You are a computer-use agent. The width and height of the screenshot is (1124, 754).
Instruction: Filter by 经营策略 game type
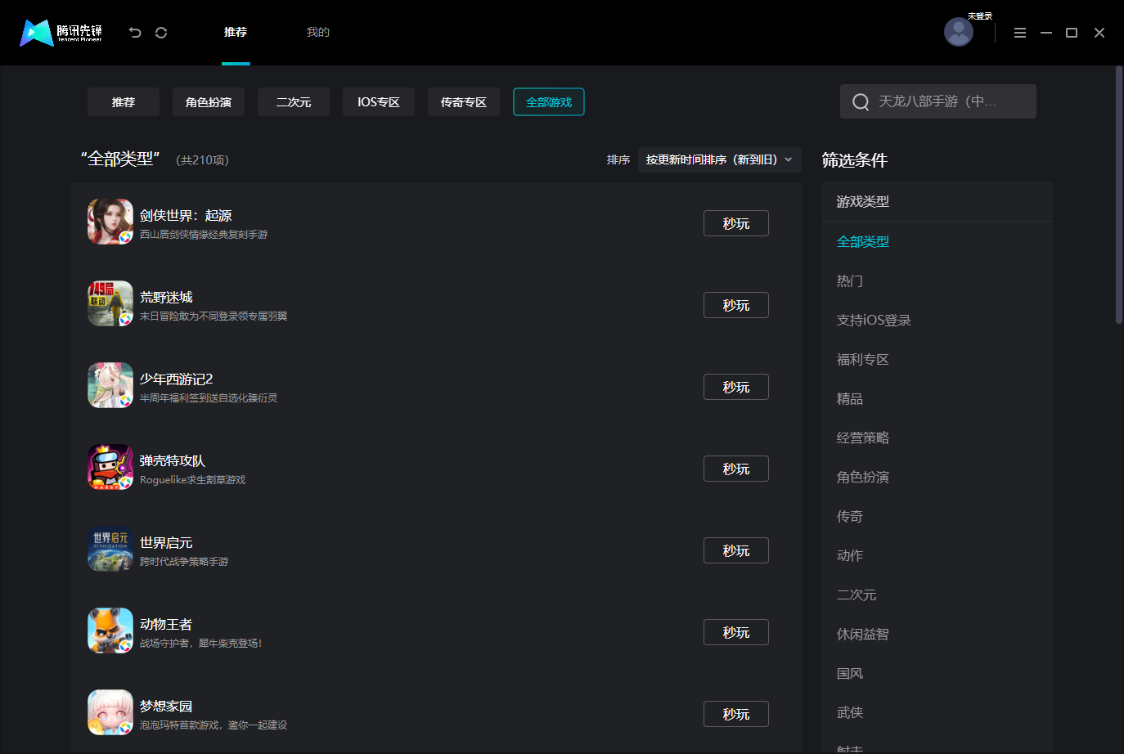(x=863, y=438)
